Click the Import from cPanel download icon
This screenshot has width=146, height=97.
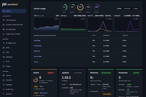[4, 34]
